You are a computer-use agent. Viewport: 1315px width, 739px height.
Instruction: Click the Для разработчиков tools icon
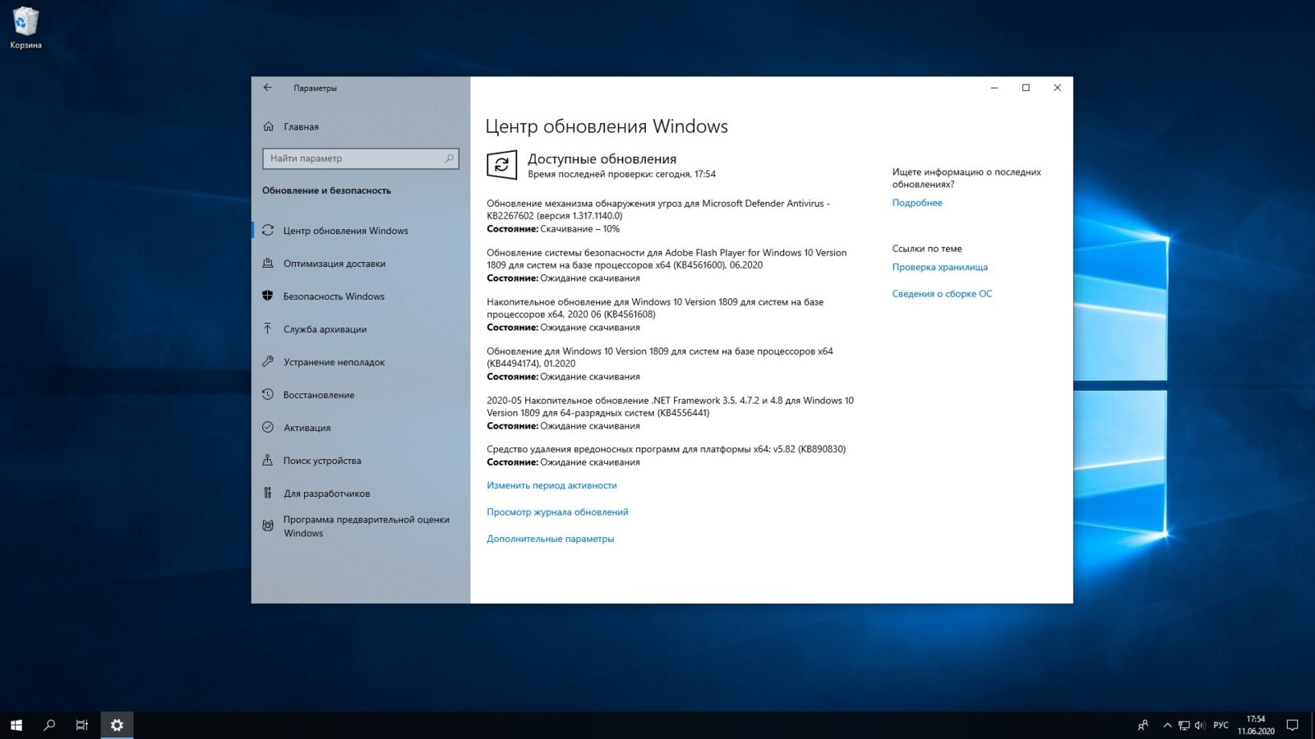click(x=268, y=493)
